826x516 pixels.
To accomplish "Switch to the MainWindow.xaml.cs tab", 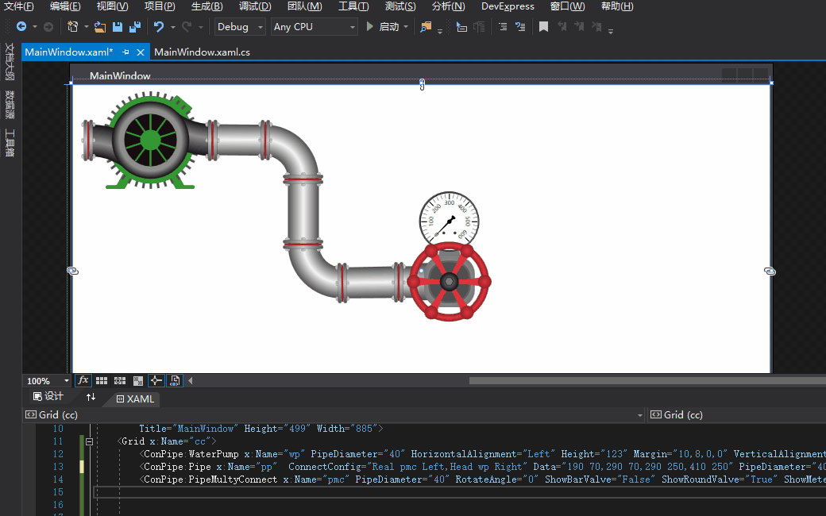I will [x=202, y=52].
